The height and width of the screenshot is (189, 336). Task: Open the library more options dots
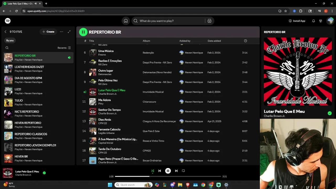(x=61, y=32)
